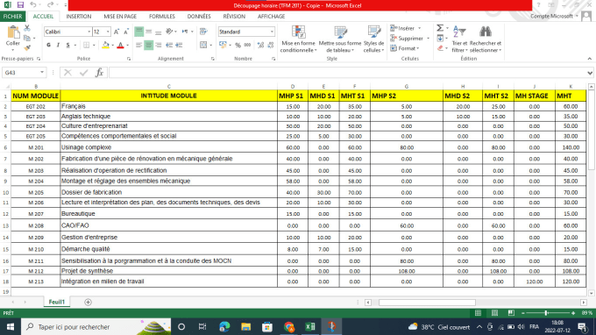This screenshot has height=335, width=596.
Task: Apply red font color A
Action: [120, 46]
